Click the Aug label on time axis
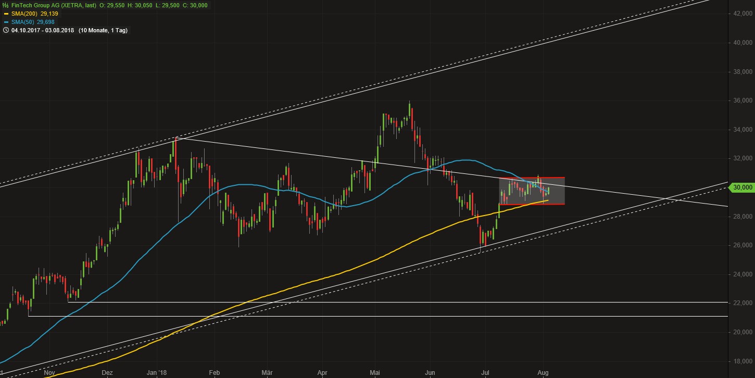Image resolution: width=755 pixels, height=378 pixels. tap(543, 373)
